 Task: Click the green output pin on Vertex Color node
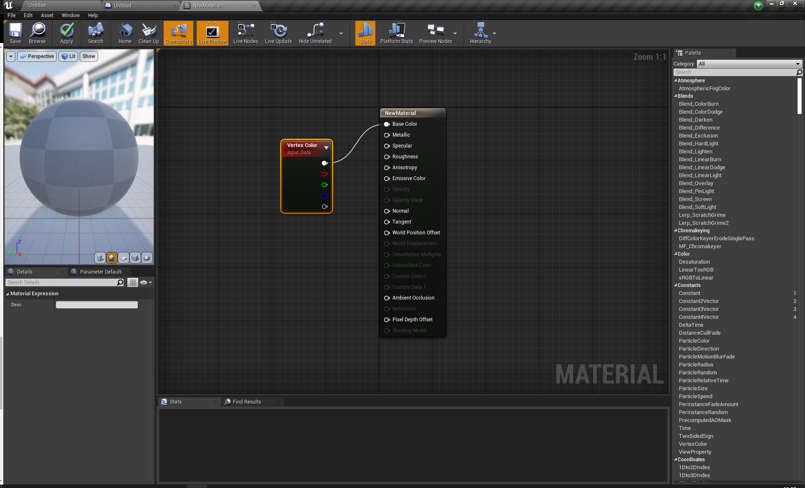coord(324,185)
